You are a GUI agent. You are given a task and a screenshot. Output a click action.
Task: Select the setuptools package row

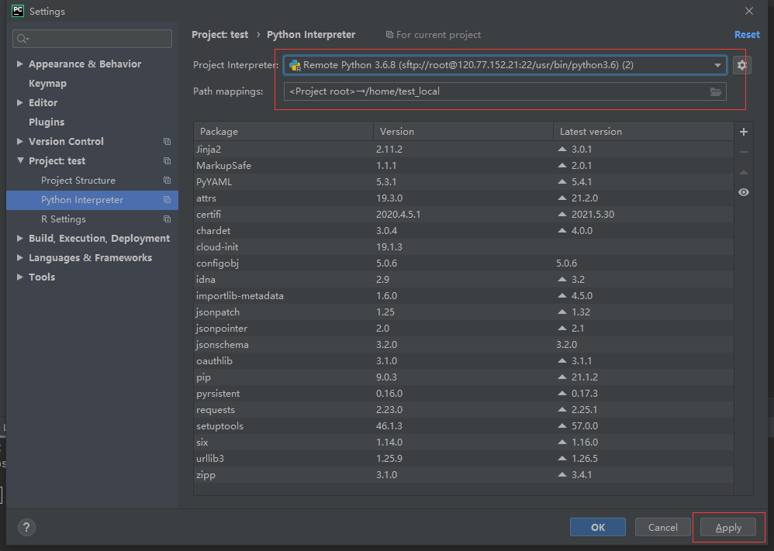click(464, 425)
